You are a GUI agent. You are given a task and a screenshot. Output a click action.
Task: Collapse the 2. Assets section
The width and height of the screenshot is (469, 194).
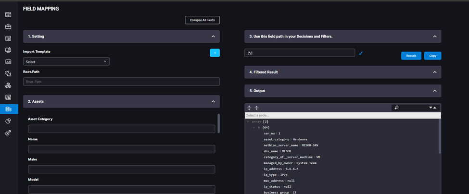pos(213,101)
